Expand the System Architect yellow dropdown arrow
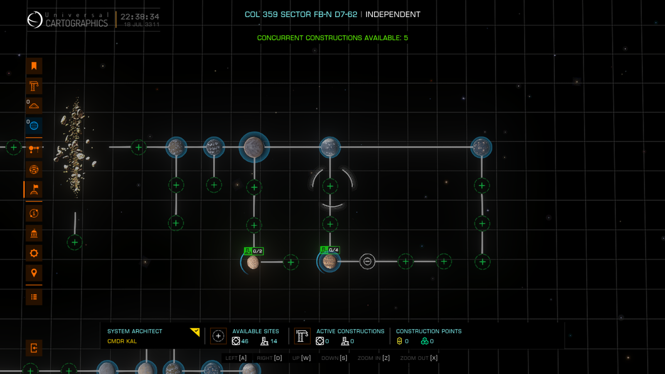This screenshot has height=374, width=665. (195, 332)
